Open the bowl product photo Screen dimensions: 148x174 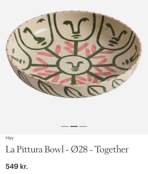[74, 54]
